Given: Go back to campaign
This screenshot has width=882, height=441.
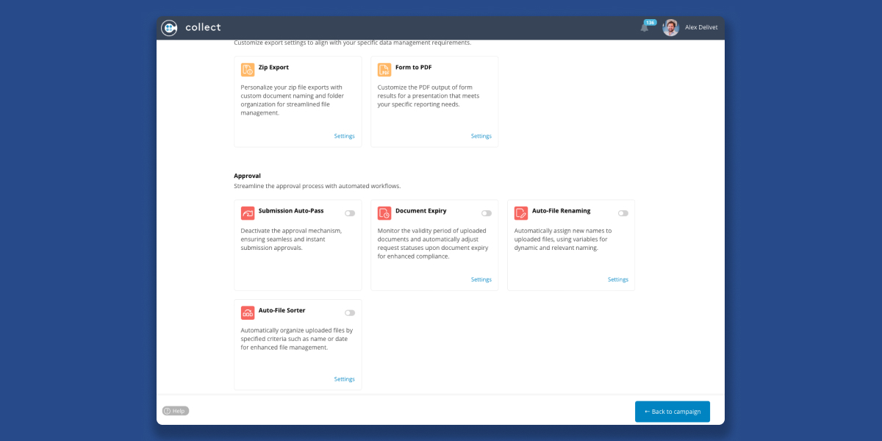Looking at the screenshot, I should click(x=672, y=412).
